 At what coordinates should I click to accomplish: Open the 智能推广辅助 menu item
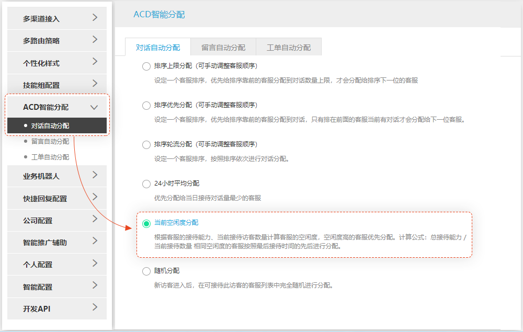pyautogui.click(x=57, y=242)
